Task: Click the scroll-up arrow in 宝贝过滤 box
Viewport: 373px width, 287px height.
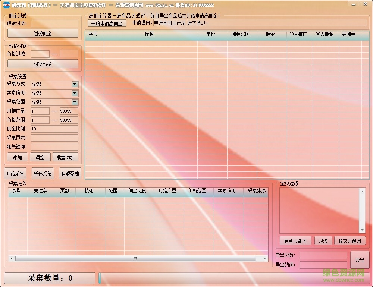Action: click(x=362, y=192)
